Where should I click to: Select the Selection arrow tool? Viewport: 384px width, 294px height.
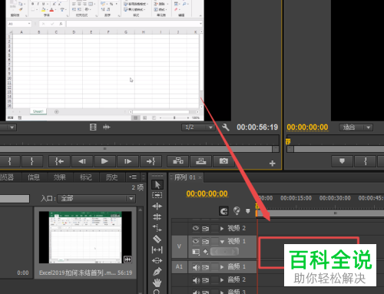tap(157, 184)
